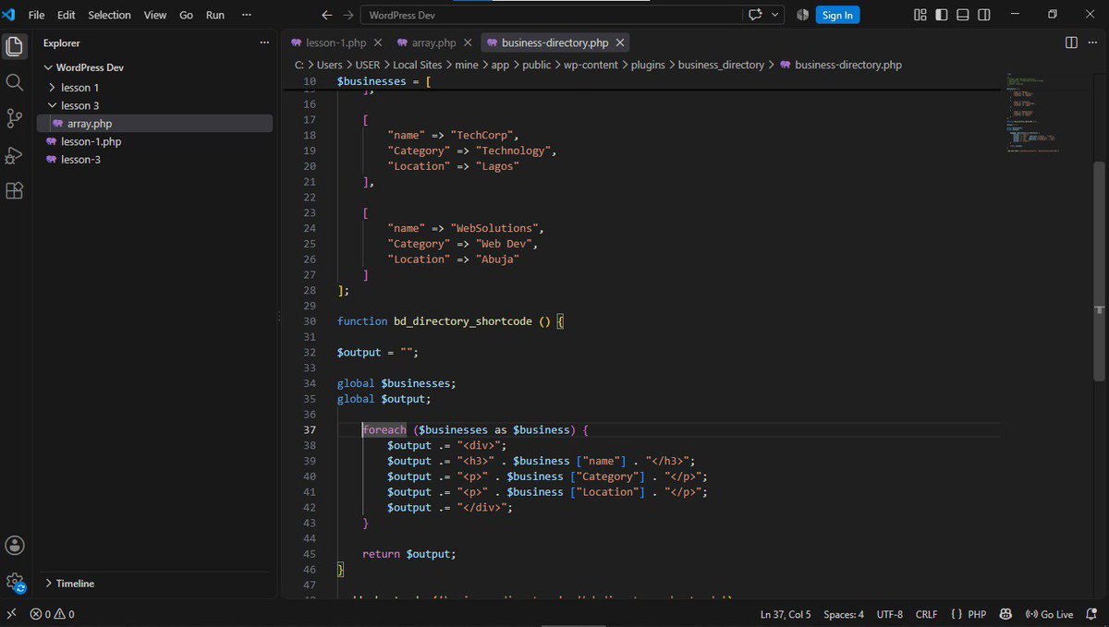Viewport: 1109px width, 627px height.
Task: Click the VS Code logo icon
Action: pyautogui.click(x=9, y=15)
